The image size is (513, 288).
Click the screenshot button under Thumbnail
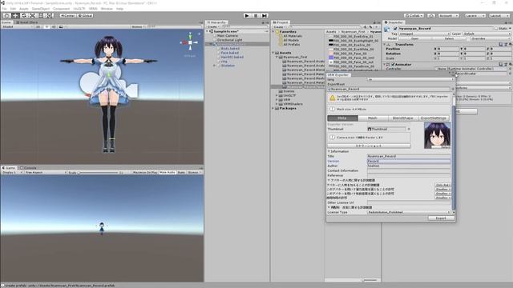pyautogui.click(x=369, y=146)
